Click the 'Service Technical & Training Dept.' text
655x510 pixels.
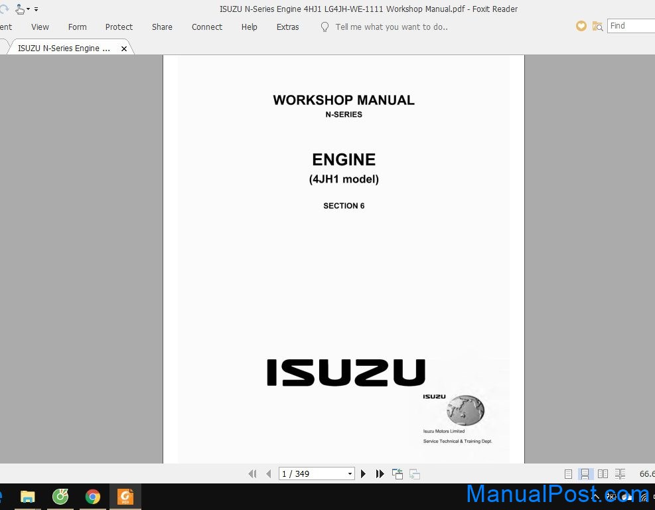click(x=457, y=441)
